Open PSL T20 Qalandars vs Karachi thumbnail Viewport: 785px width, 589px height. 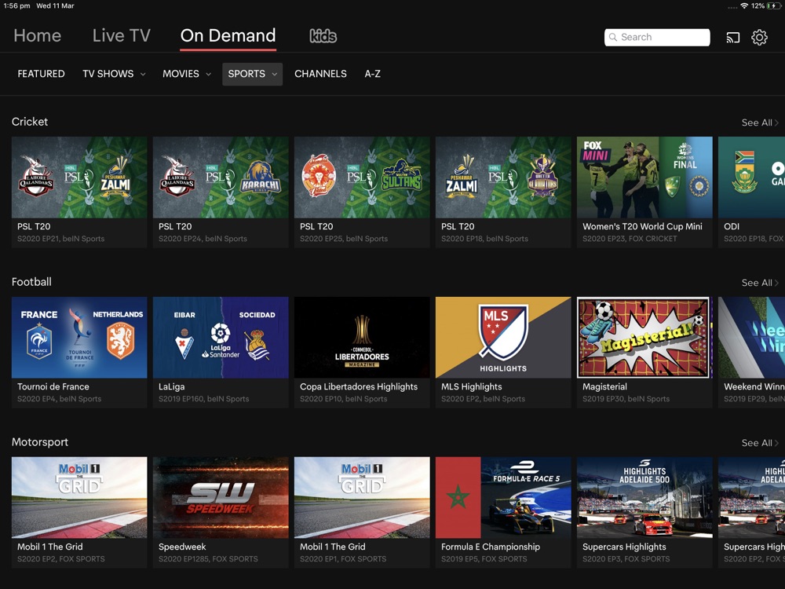coord(221,177)
